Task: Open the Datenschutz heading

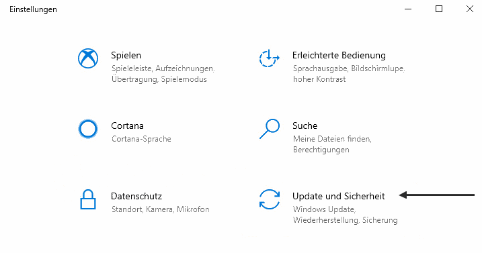Action: tap(136, 196)
